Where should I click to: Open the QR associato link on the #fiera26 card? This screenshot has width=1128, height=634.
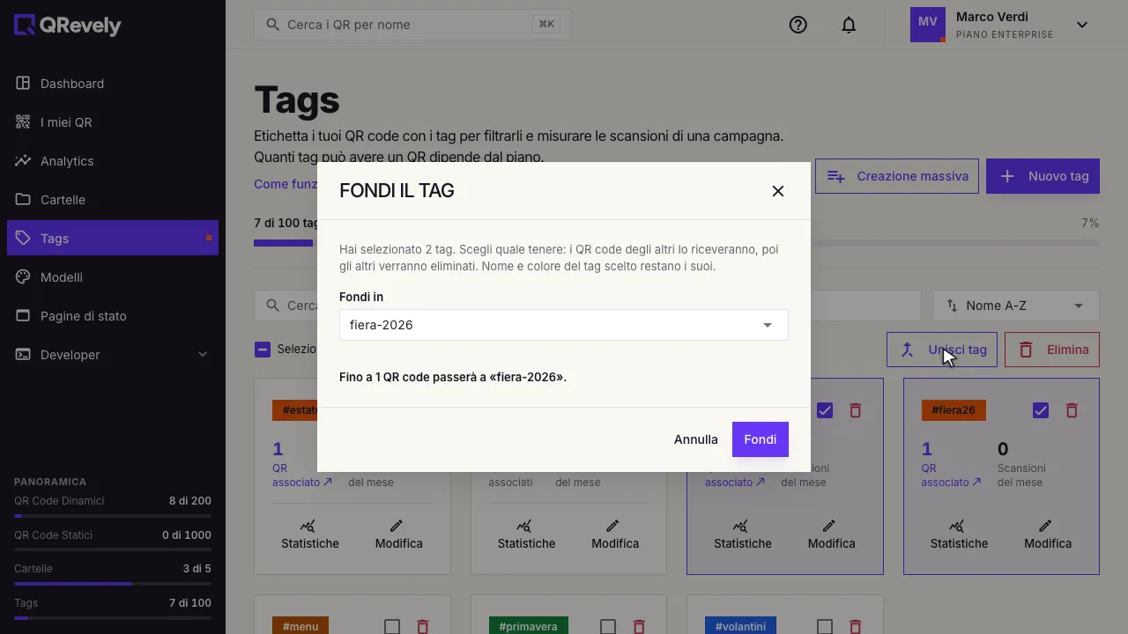951,475
